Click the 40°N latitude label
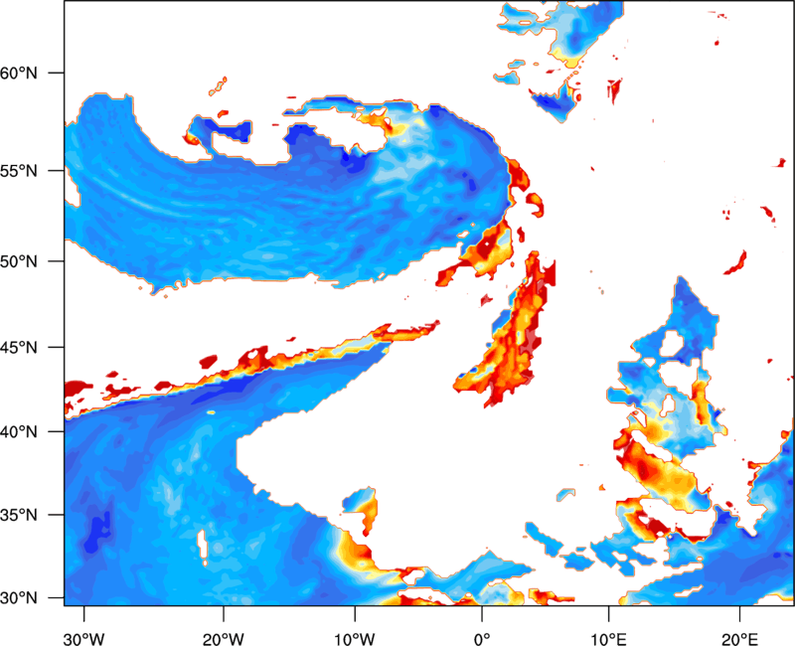The height and width of the screenshot is (646, 795). [19, 431]
